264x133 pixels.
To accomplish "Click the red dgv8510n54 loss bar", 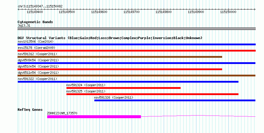I will 120,69.
